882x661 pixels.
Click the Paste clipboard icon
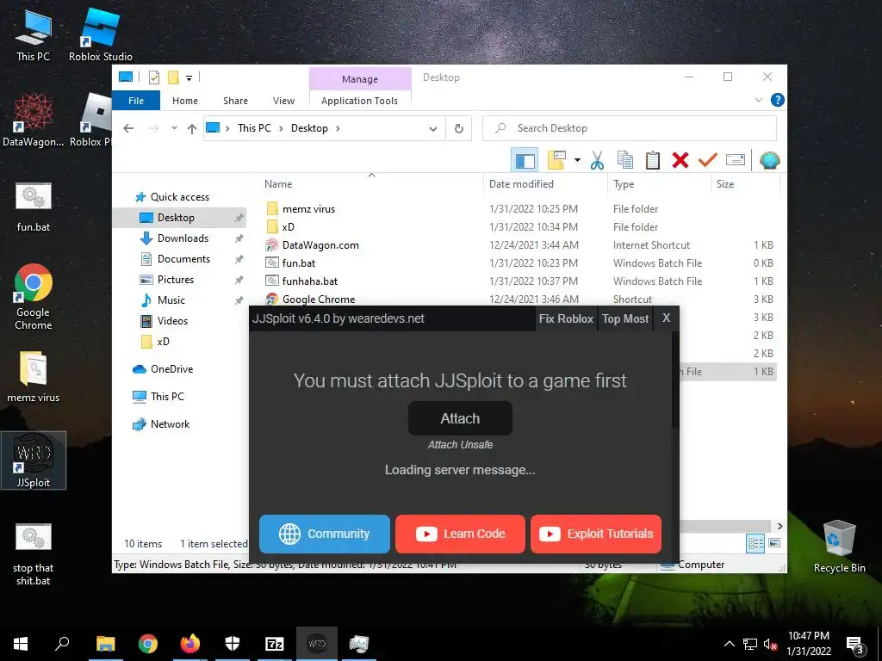[x=653, y=161]
